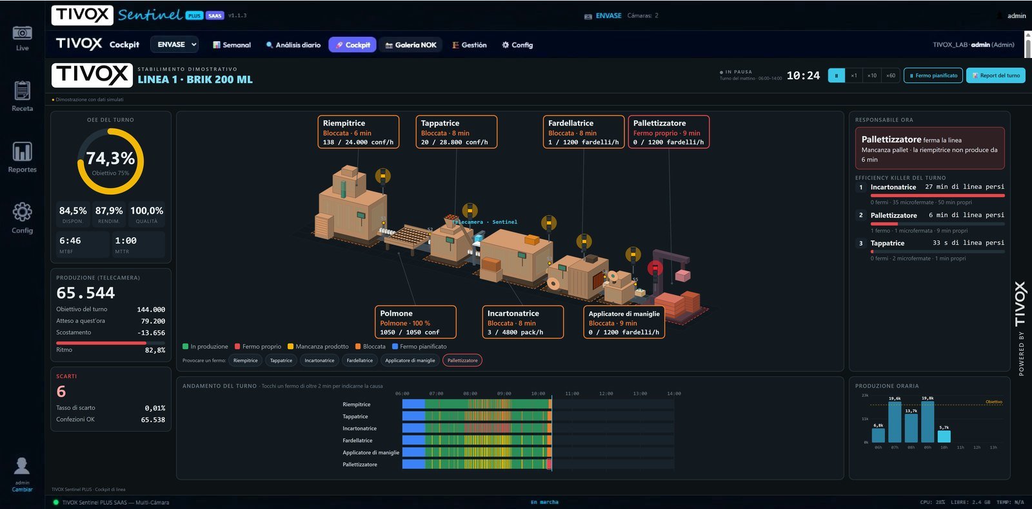1032x509 pixels.
Task: Toggle the highlighted Pallettizzatore stop chip
Action: [x=462, y=361]
